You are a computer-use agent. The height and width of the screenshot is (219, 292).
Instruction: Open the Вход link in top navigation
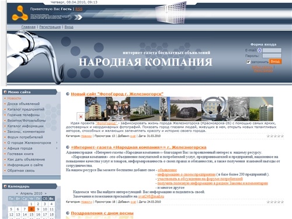pyautogui.click(x=69, y=27)
